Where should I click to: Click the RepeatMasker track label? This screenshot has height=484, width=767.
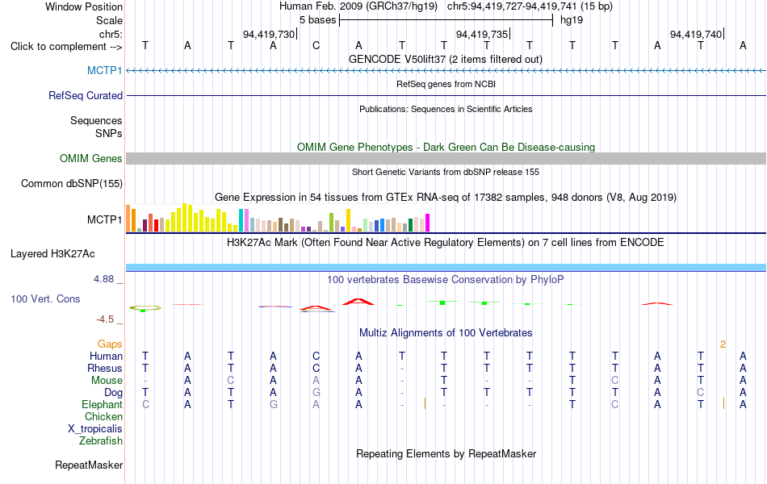[89, 465]
